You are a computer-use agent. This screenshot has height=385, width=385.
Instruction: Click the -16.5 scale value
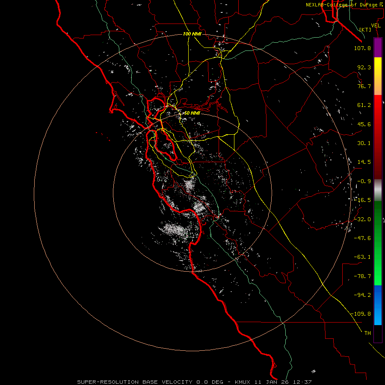coord(362,200)
